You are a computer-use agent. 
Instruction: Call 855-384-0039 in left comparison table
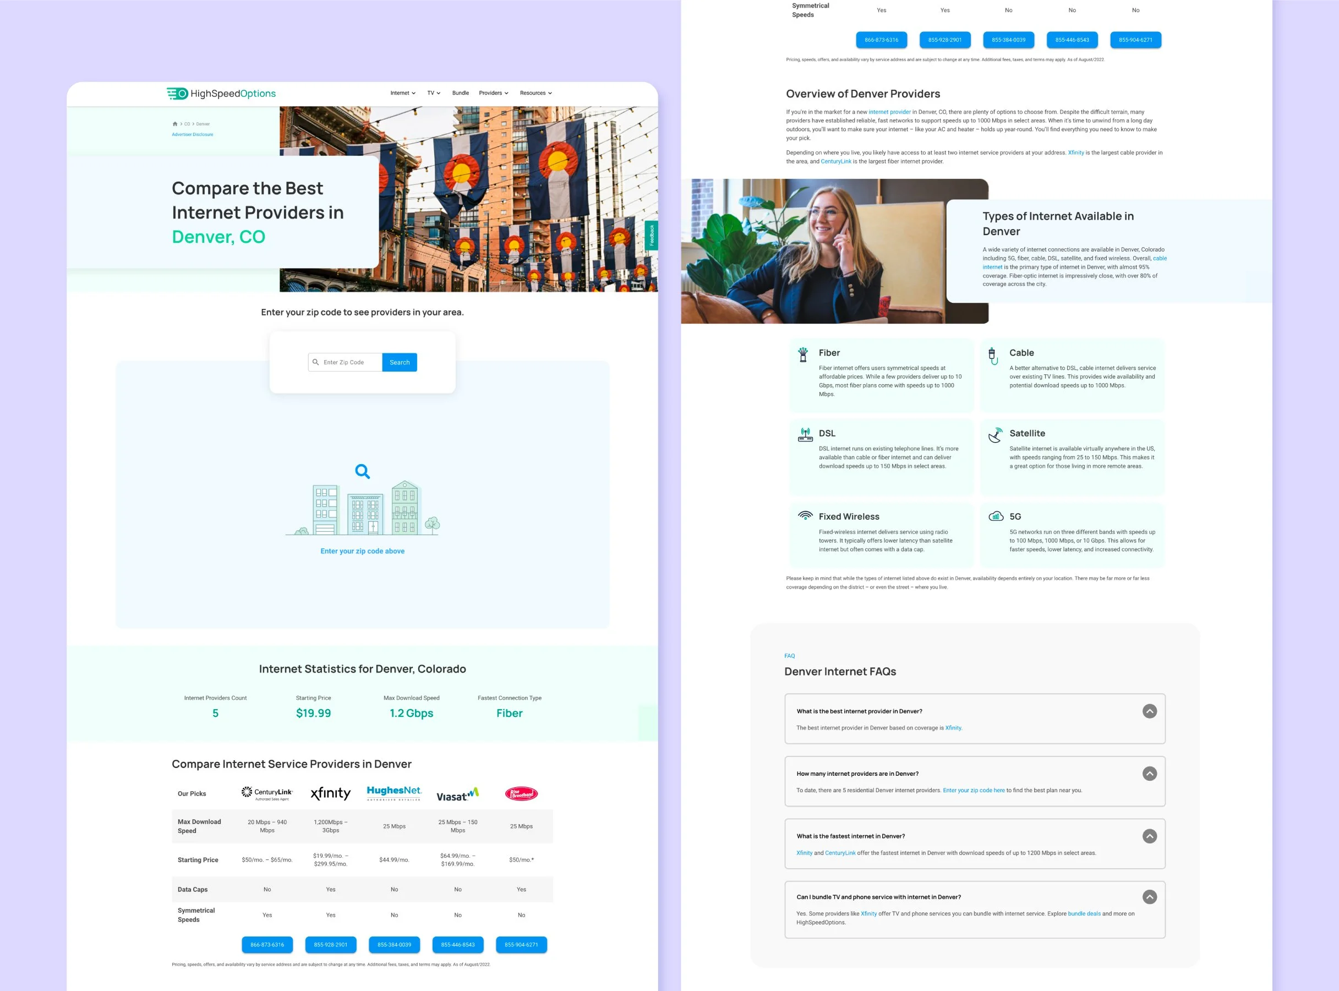click(394, 945)
